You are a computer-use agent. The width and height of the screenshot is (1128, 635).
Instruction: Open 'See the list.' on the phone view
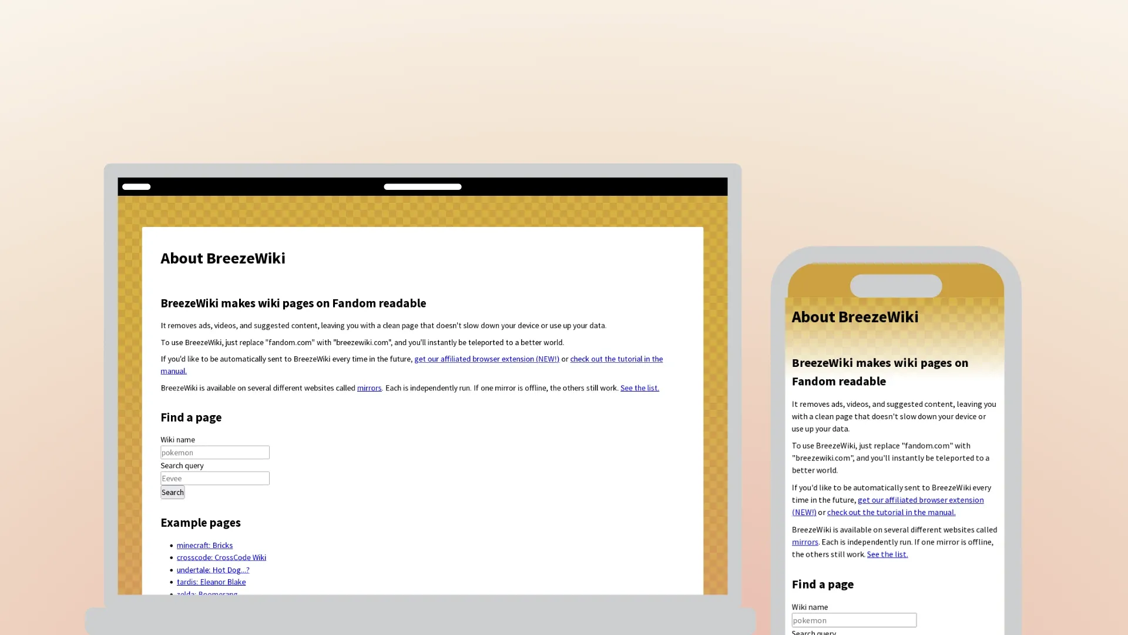(x=887, y=554)
